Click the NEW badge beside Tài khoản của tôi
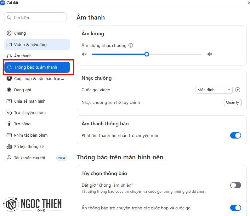Image resolution: width=250 pixels, height=216 pixels. pyautogui.click(x=62, y=158)
